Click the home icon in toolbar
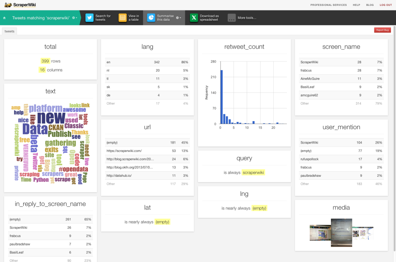 (x=4, y=18)
